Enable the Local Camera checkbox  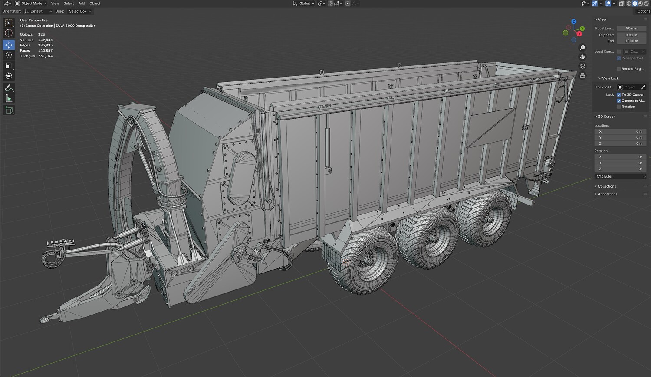[x=619, y=52]
